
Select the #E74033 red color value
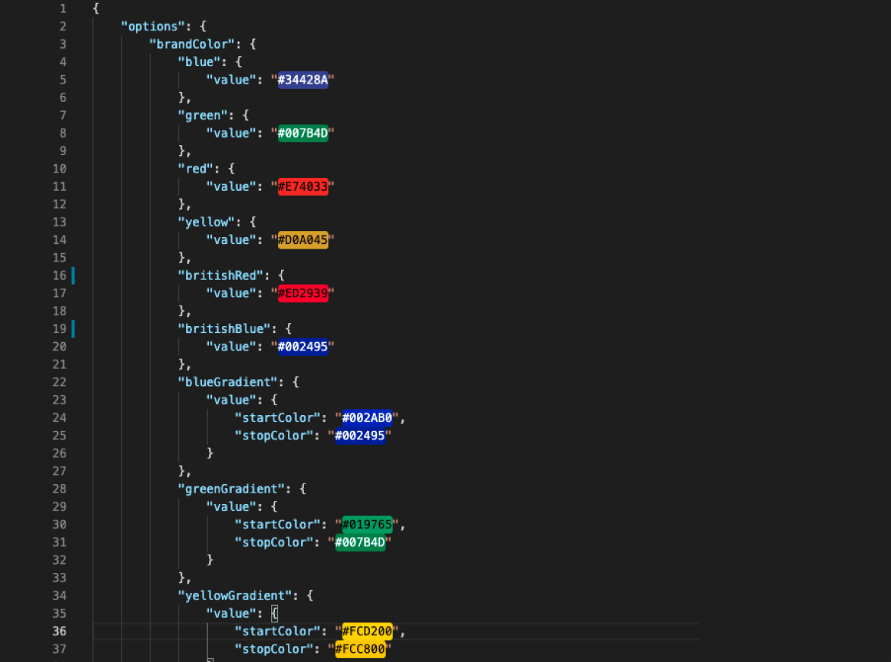click(x=302, y=186)
